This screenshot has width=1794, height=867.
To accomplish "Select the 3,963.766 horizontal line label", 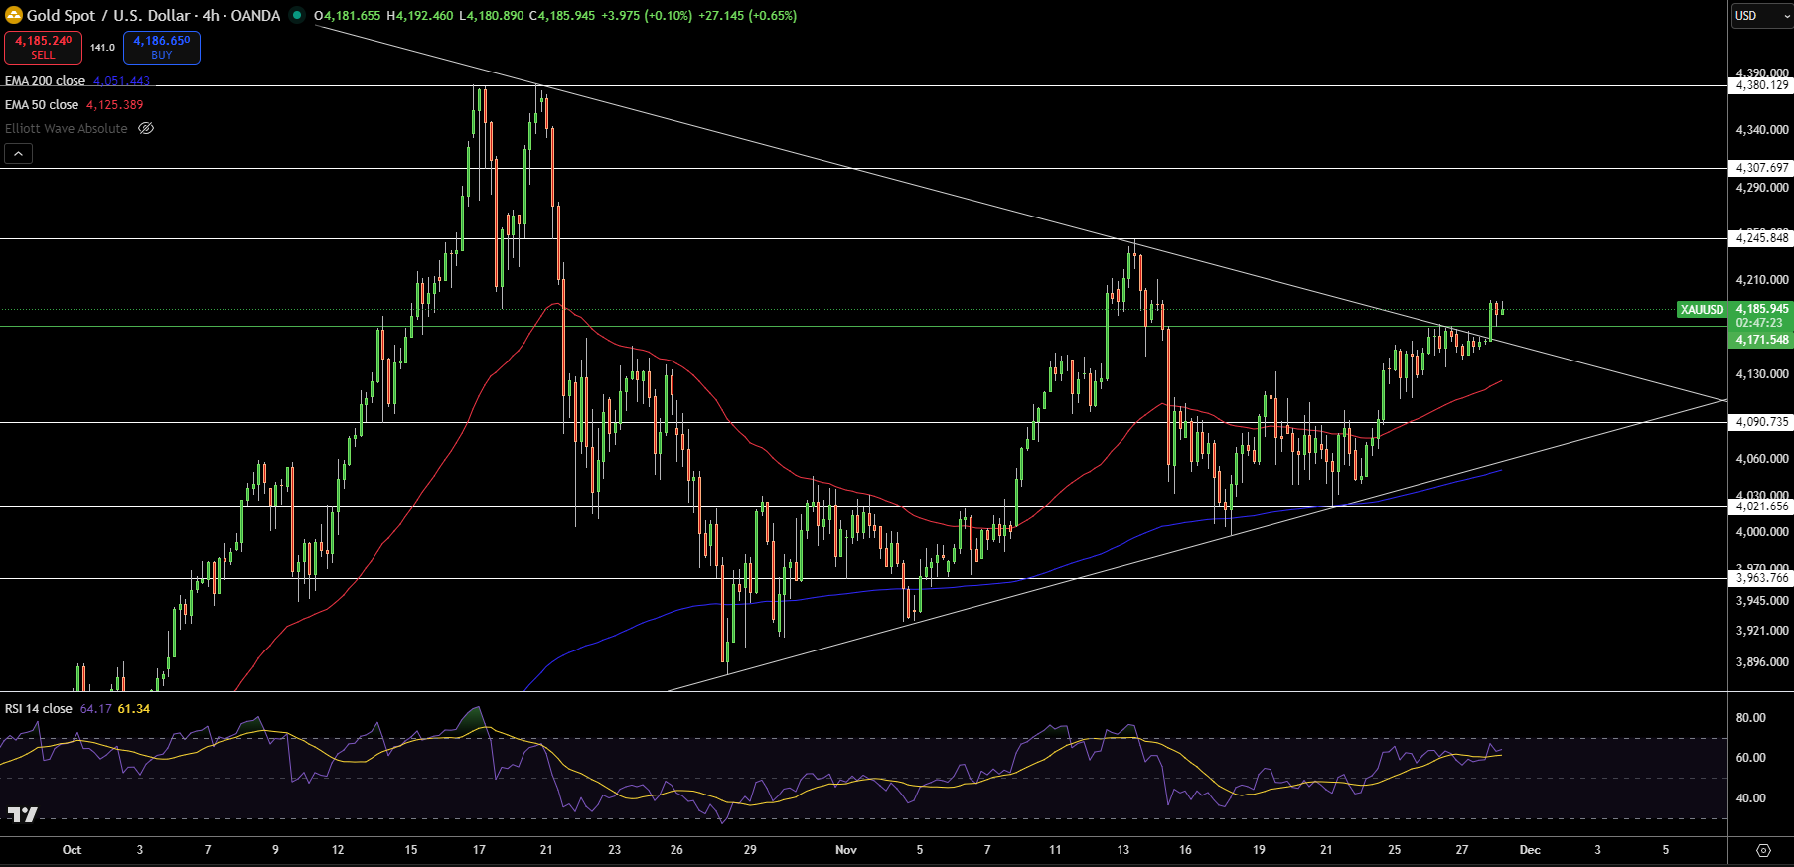I will pyautogui.click(x=1761, y=578).
